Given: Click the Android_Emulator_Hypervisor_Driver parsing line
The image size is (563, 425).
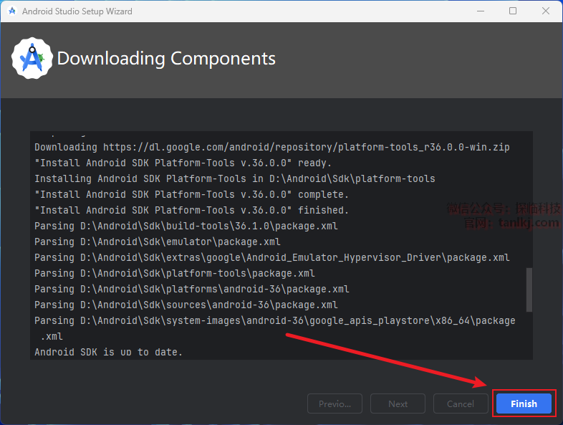Looking at the screenshot, I should [271, 257].
